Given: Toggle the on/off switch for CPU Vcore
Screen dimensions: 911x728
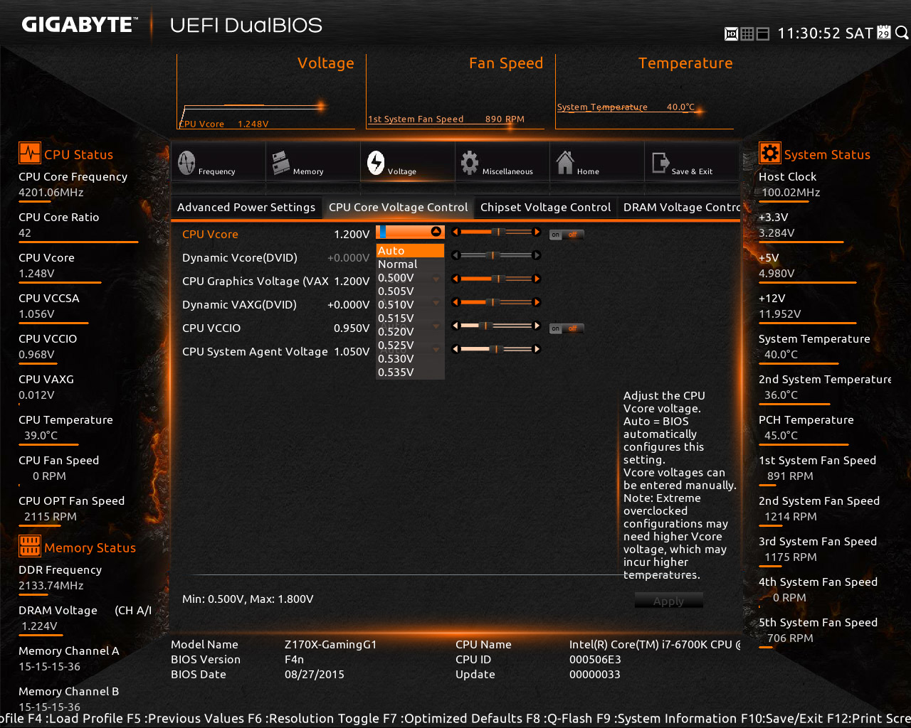Looking at the screenshot, I should tap(567, 235).
